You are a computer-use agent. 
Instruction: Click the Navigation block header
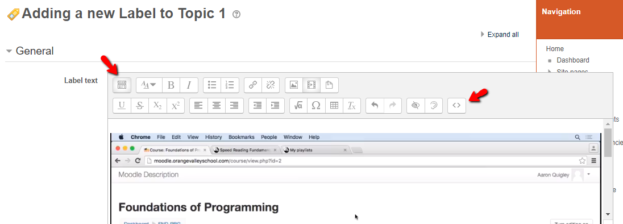561,12
